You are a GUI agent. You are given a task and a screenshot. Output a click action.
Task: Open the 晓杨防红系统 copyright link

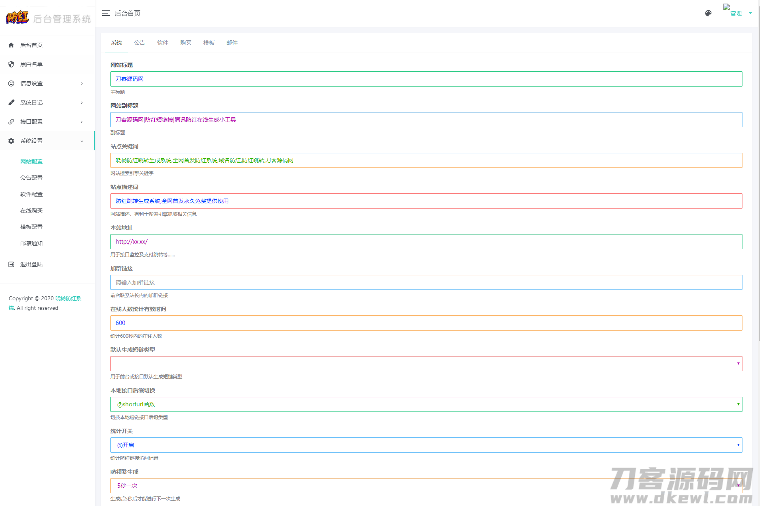click(x=68, y=298)
